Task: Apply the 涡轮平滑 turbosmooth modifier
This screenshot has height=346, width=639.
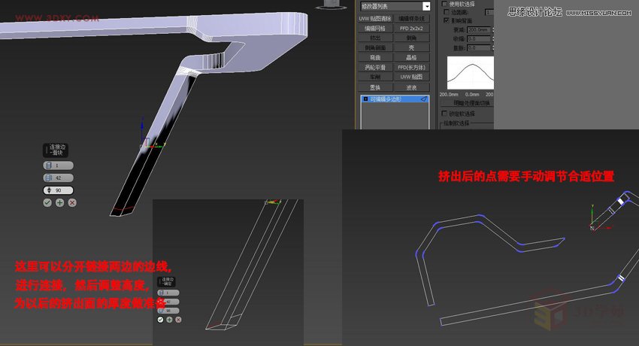Action: click(375, 67)
